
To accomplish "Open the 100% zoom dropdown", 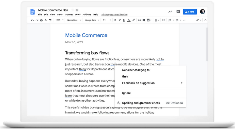I will (x=59, y=20).
